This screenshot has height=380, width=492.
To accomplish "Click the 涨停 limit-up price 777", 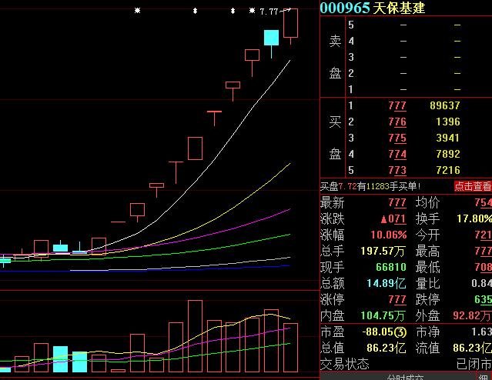I will pyautogui.click(x=397, y=299).
